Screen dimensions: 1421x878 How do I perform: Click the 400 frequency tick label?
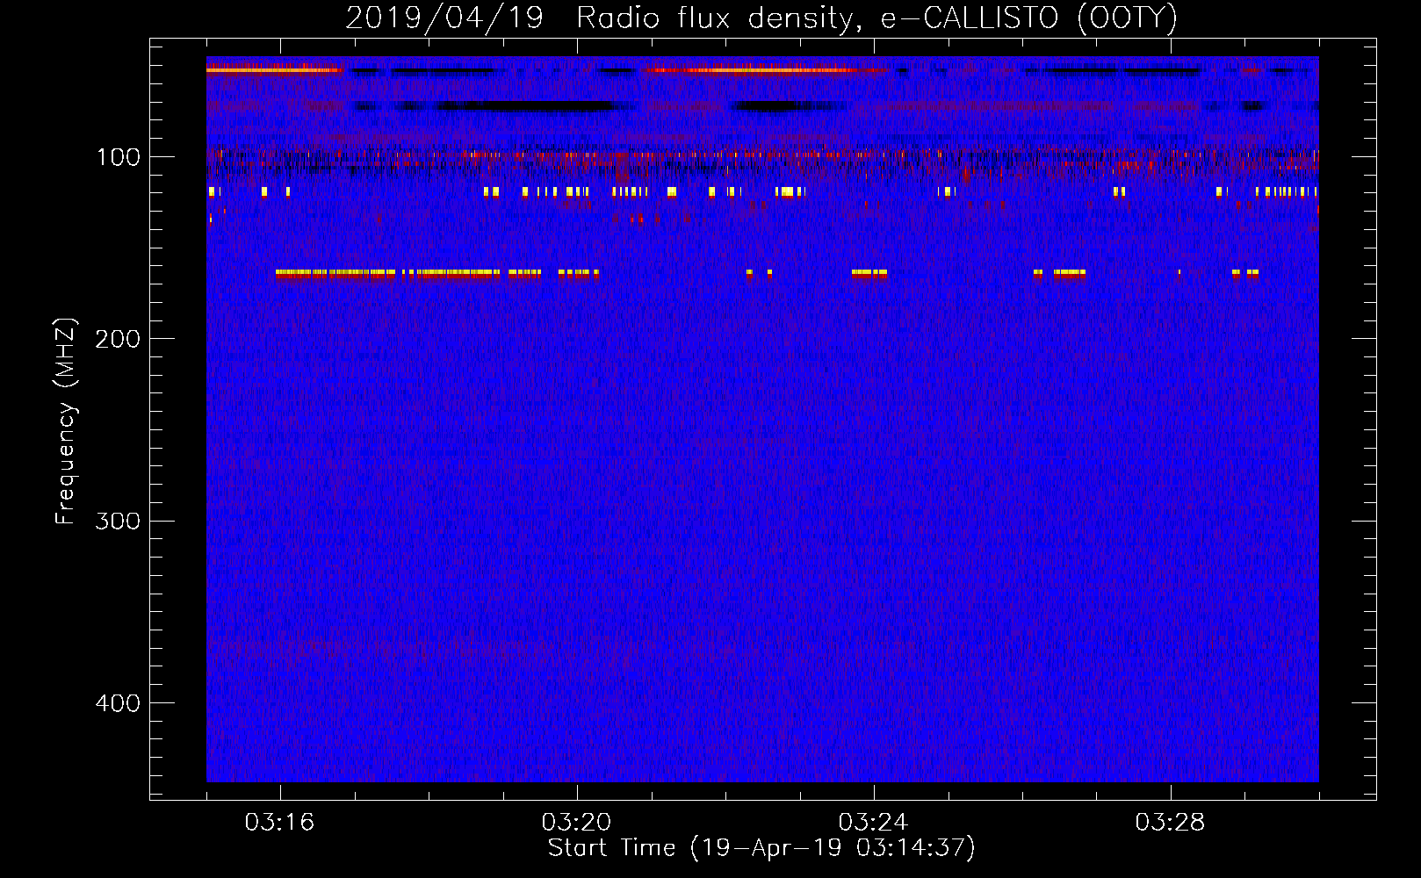coord(118,703)
